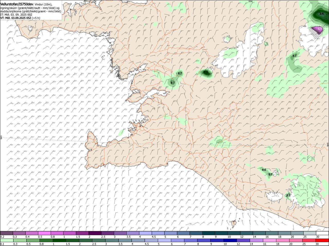Click the 0.6 precipitation value on map
Image resolution: width=329 pixels, height=246 pixels.
[264, 170]
